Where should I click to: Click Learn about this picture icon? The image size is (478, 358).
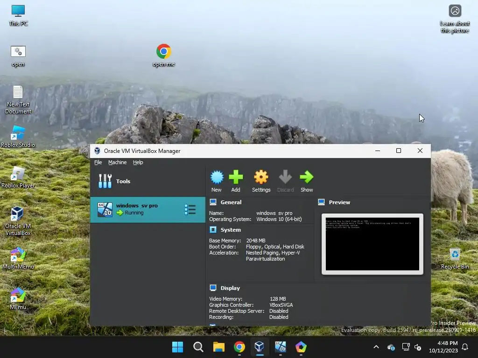pos(455,19)
